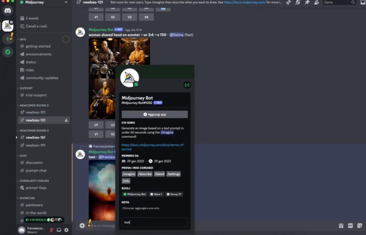366x235 pixels.
Task: Click the francescox user avatar in panel
Action: [21, 230]
